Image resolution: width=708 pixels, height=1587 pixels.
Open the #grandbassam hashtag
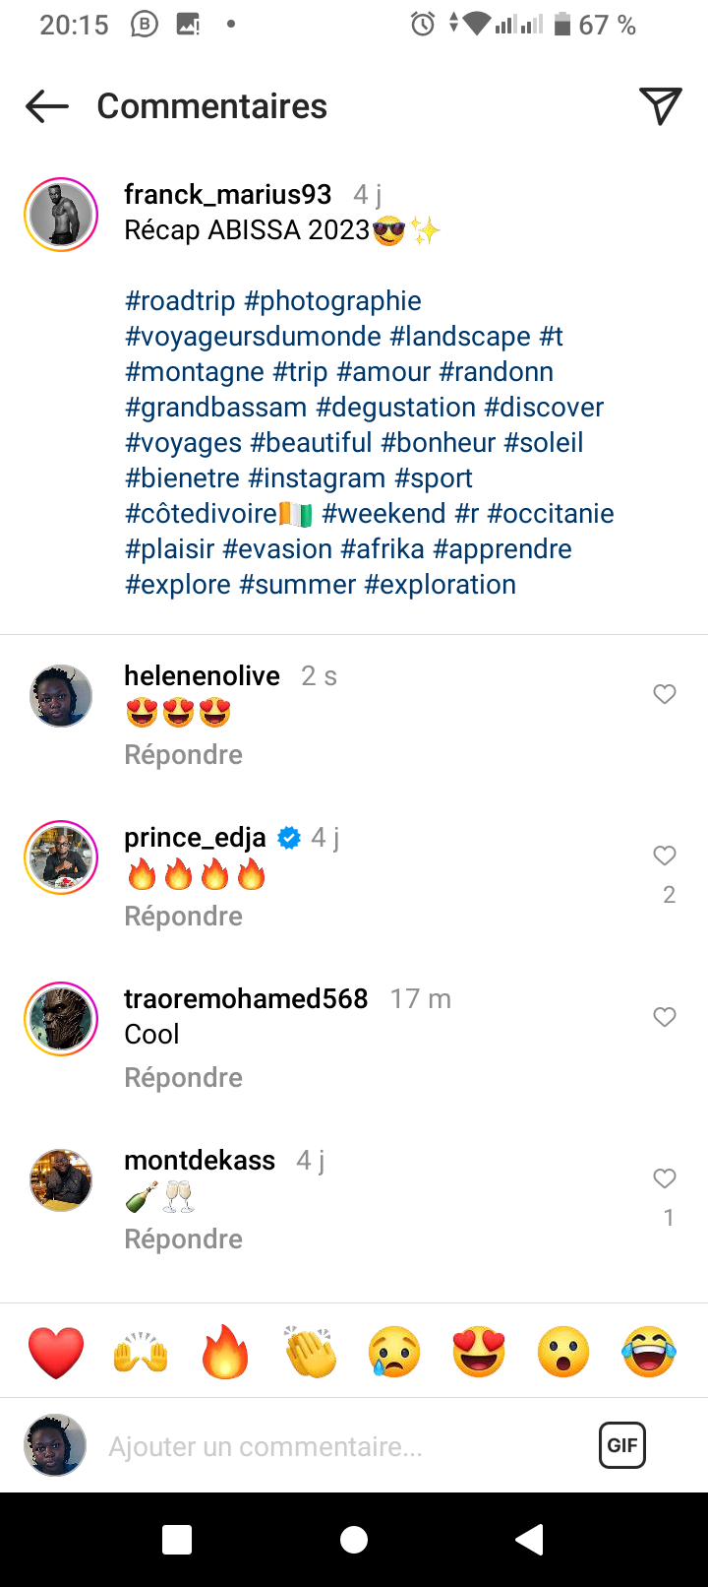coord(216,408)
